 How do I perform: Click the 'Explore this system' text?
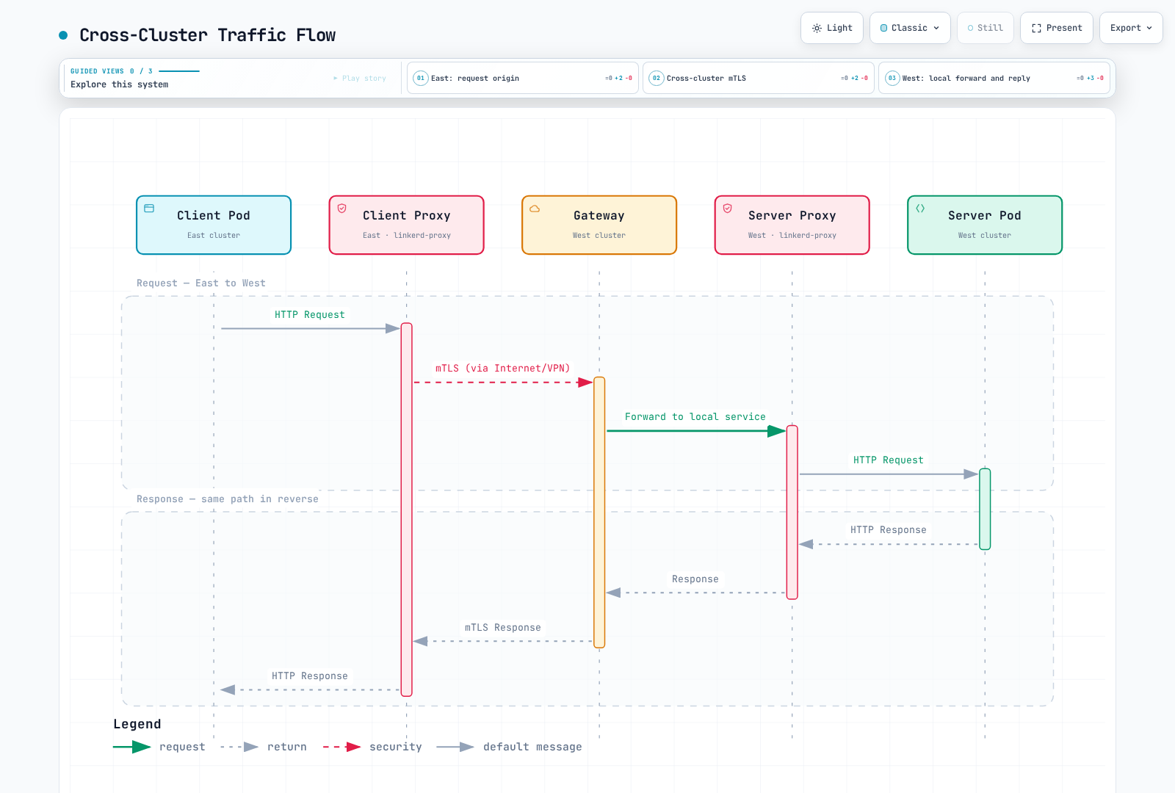(x=120, y=84)
